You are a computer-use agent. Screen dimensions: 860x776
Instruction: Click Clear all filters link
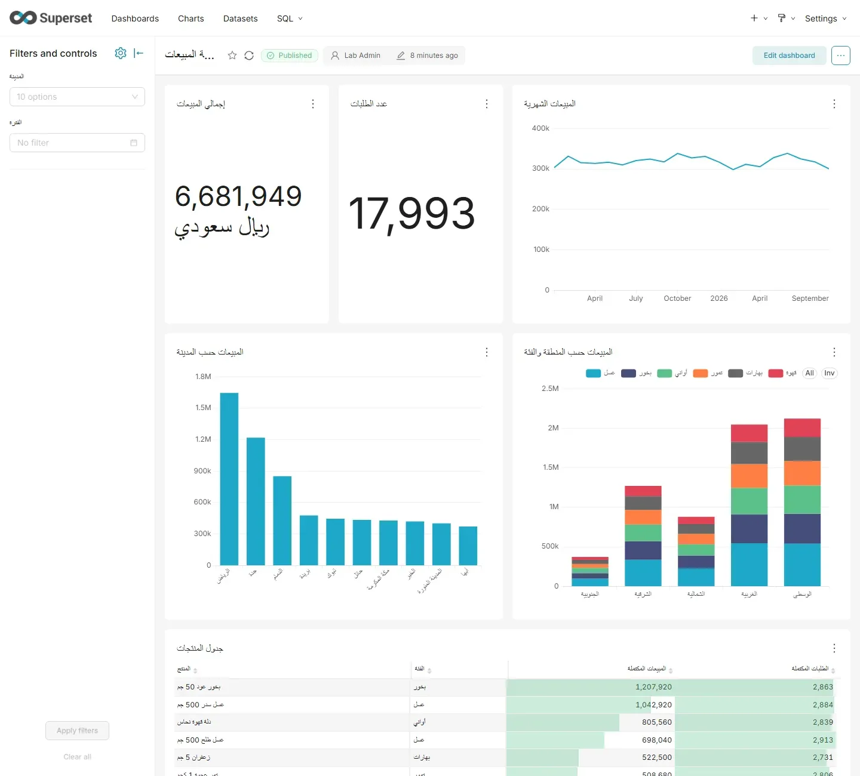77,757
